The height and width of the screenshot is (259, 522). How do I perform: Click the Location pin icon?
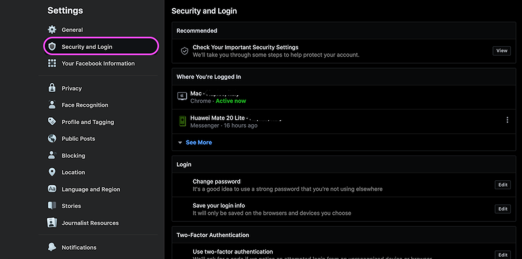tap(52, 172)
